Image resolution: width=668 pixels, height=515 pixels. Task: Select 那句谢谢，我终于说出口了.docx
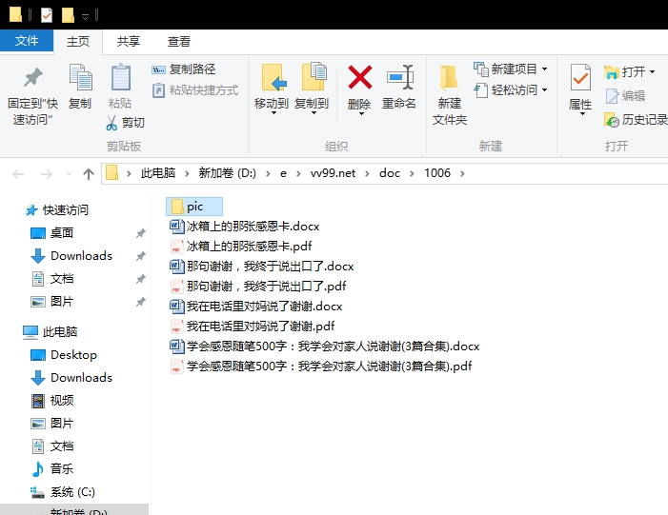click(262, 267)
